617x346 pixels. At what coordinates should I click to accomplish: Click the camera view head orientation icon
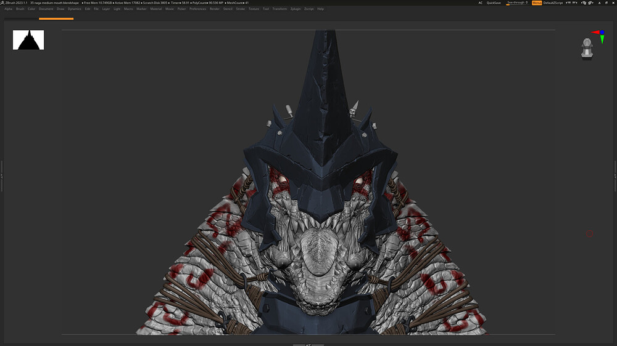pos(587,49)
